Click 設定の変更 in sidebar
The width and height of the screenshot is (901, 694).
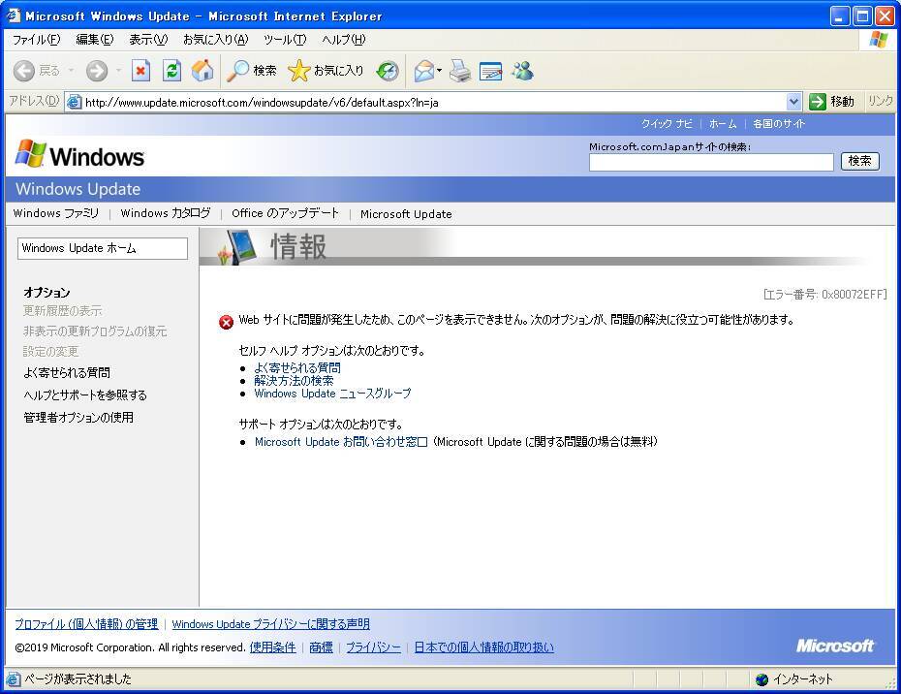pyautogui.click(x=50, y=351)
